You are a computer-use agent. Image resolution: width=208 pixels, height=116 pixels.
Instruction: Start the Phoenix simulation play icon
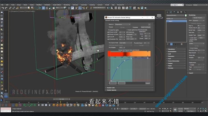(x=39, y=105)
